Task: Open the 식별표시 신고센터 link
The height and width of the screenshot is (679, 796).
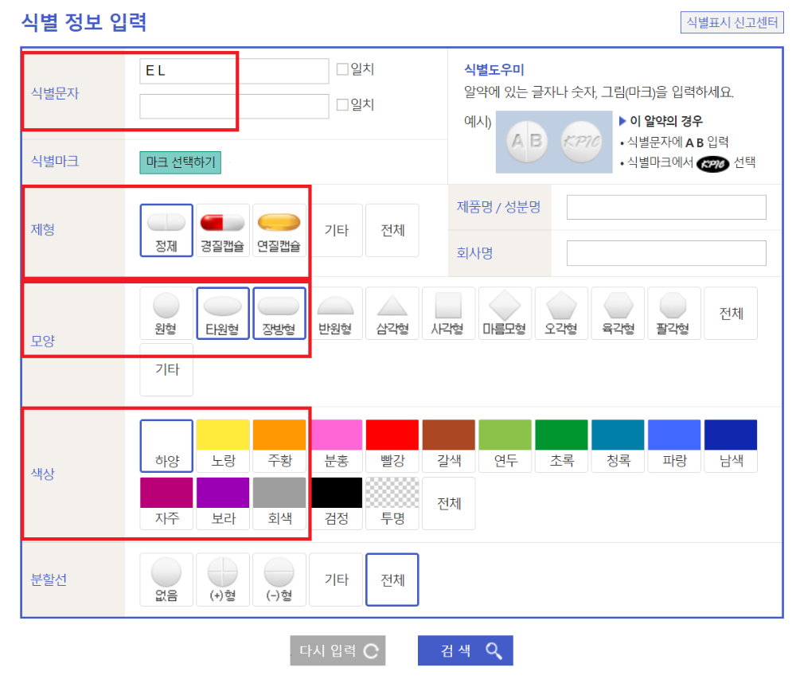Action: (x=732, y=22)
